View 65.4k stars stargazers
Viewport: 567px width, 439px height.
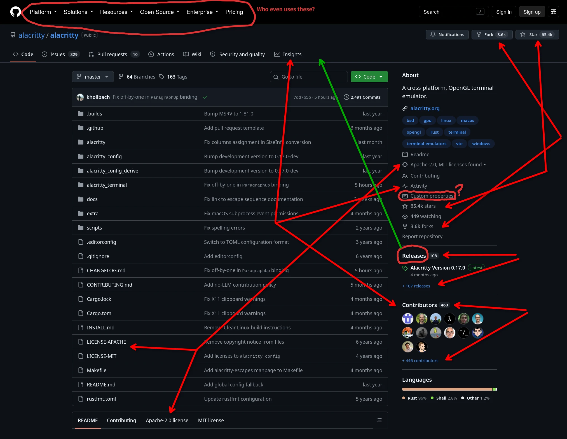tap(419, 206)
